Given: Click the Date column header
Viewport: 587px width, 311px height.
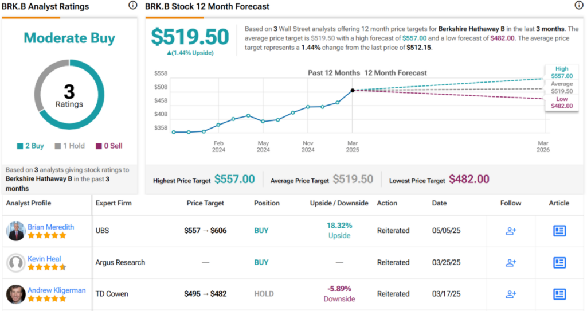Looking at the screenshot, I should 439,203.
